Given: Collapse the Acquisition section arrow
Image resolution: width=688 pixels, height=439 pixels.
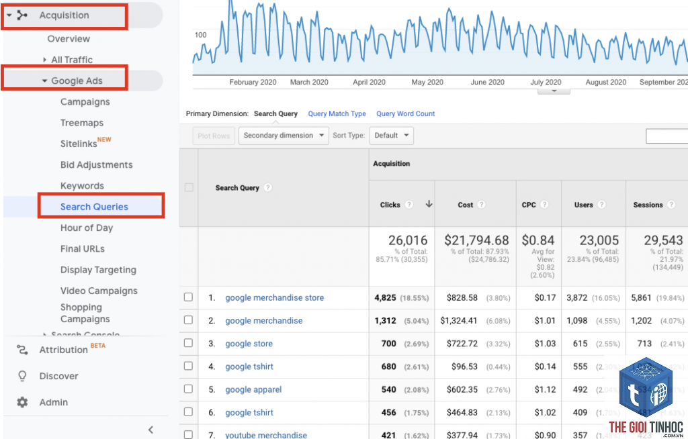Looking at the screenshot, I should click(9, 15).
